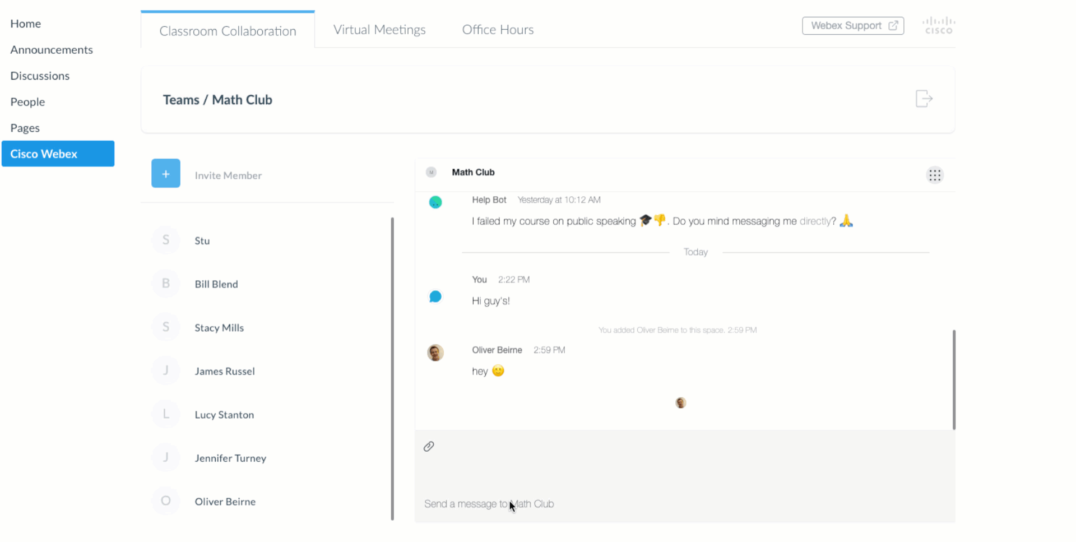The width and height of the screenshot is (1076, 542).
Task: Click the Webex Support button
Action: 853,26
